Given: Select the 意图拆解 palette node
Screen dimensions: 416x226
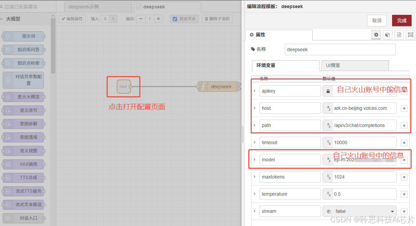Looking at the screenshot, I should pyautogui.click(x=24, y=124).
